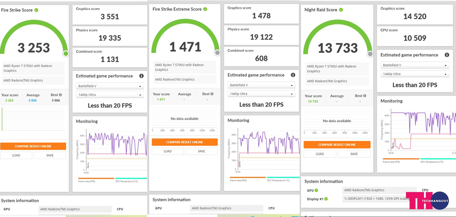Click SAVE button in Night Raid panel
This screenshot has width=456, height=217.
[x=354, y=154]
